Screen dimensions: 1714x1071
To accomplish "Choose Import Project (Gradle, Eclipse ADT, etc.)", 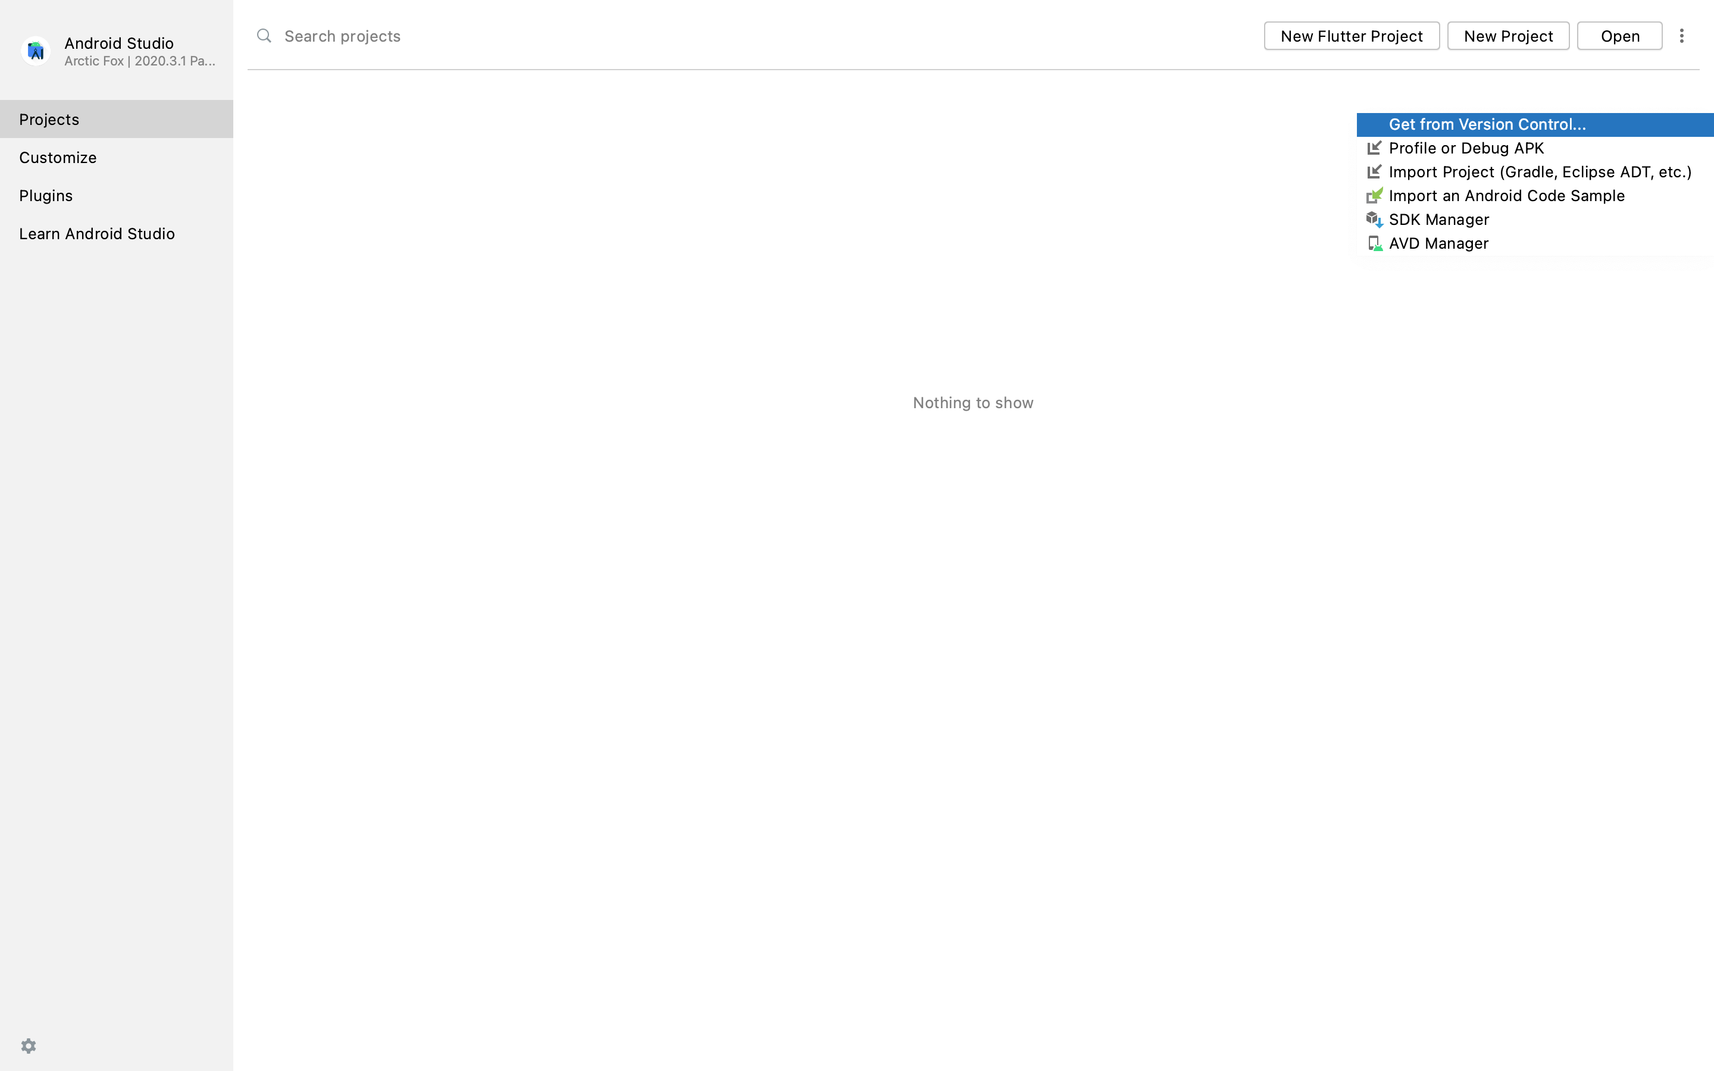I will 1539,172.
